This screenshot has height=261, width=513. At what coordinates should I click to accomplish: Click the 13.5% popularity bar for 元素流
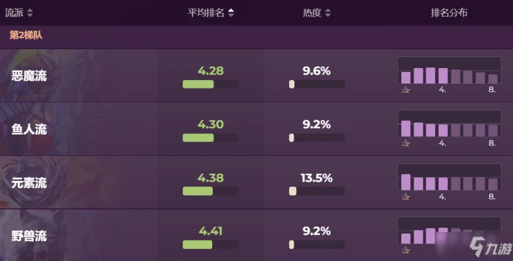click(316, 190)
